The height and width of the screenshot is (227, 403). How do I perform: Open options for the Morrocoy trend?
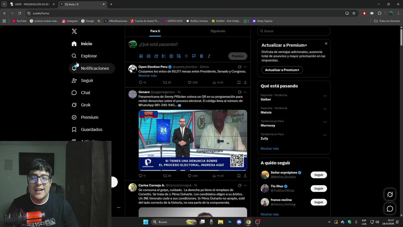pos(325,122)
